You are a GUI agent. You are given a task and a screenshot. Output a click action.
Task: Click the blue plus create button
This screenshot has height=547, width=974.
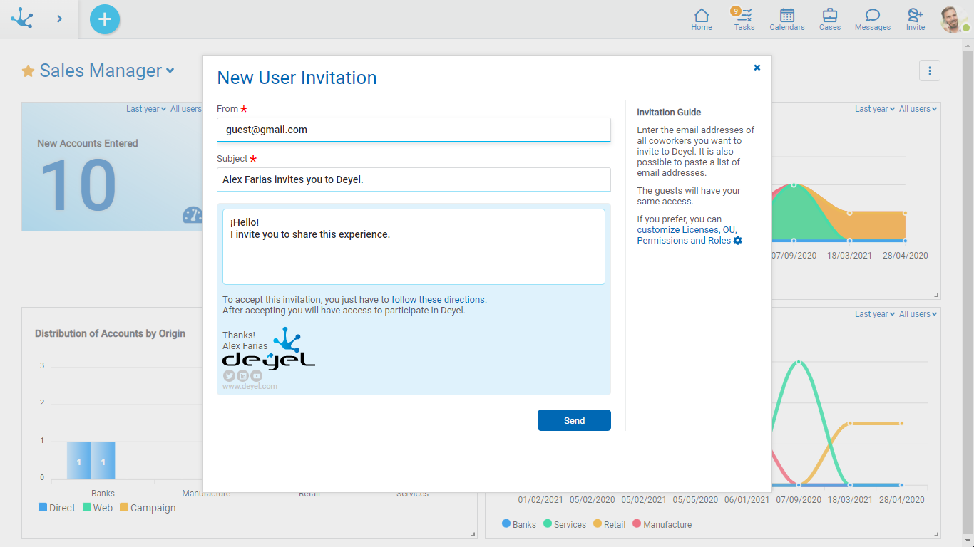[105, 19]
